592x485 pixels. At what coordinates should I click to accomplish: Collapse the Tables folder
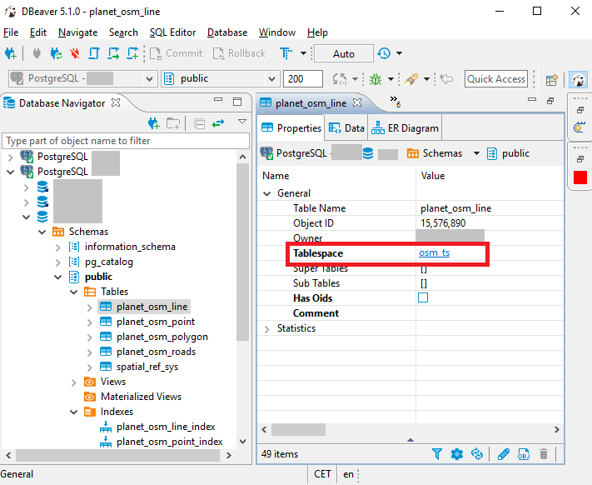coord(73,292)
